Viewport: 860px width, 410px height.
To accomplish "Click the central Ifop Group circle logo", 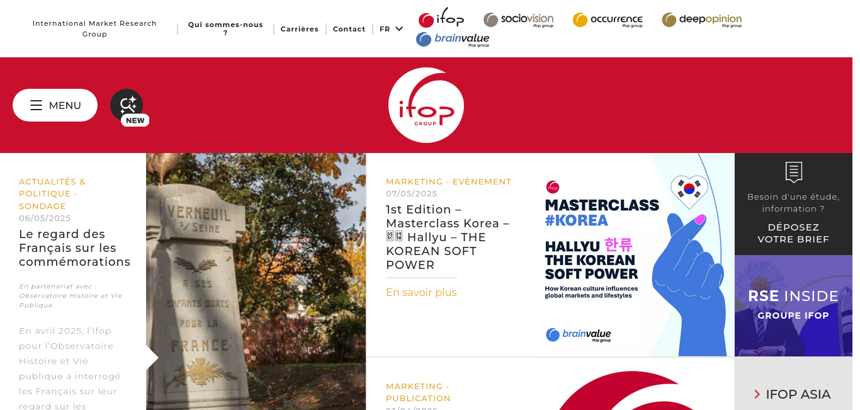I will (x=426, y=105).
